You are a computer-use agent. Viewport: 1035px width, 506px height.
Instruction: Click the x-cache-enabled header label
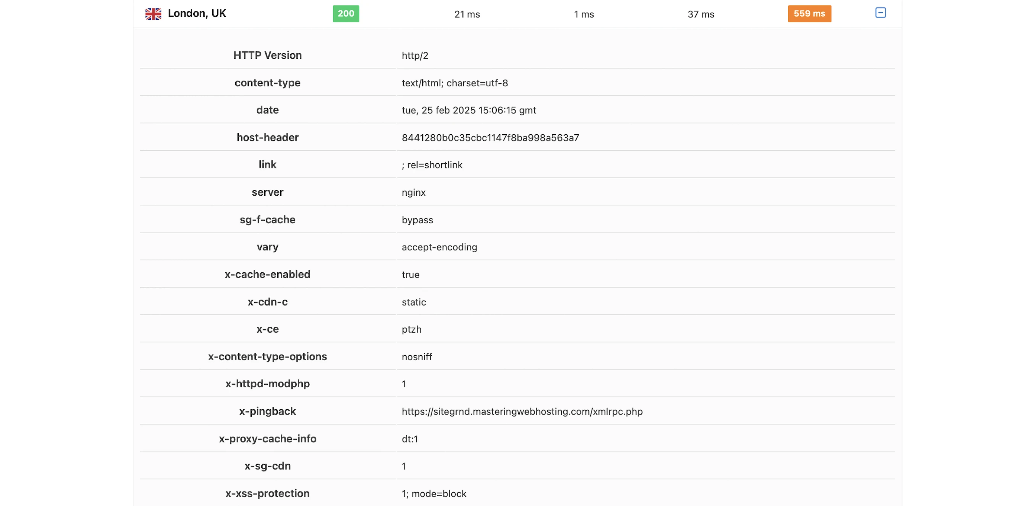point(267,274)
